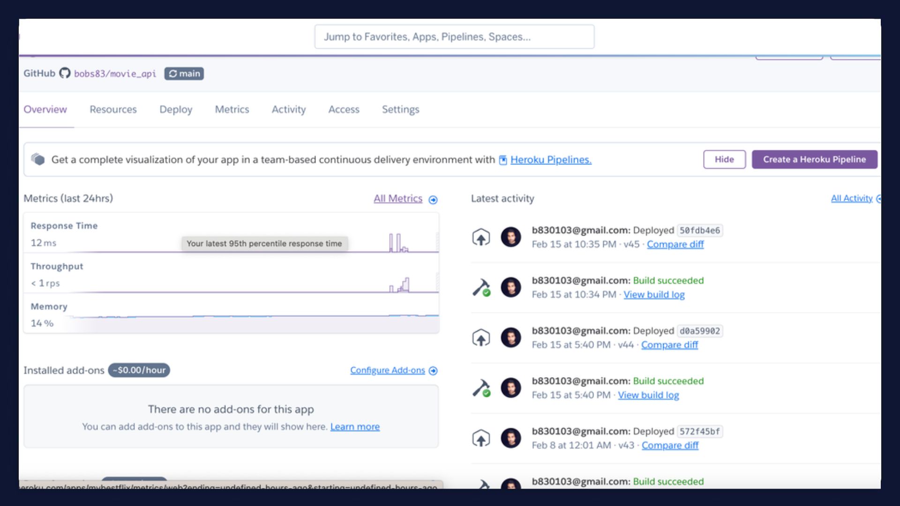This screenshot has height=506, width=900.
Task: Click the build succeeded icon Feb 15 5:40
Action: click(481, 387)
